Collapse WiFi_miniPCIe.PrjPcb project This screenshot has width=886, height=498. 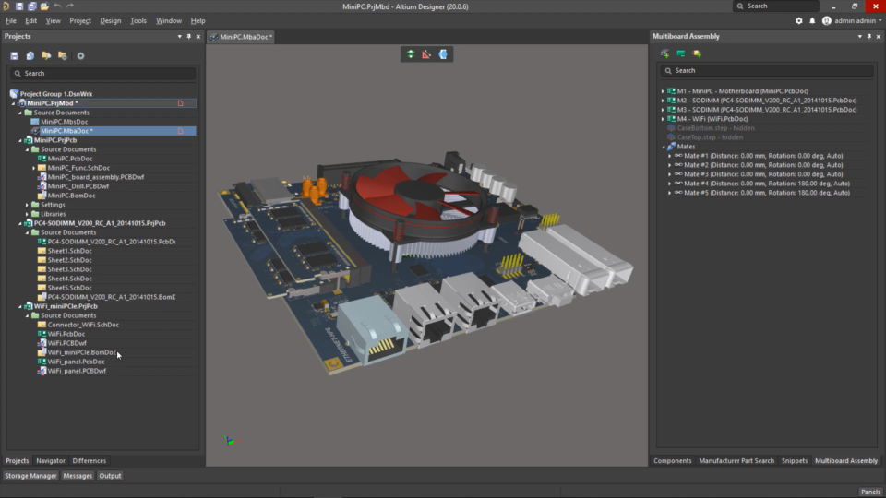coord(20,306)
